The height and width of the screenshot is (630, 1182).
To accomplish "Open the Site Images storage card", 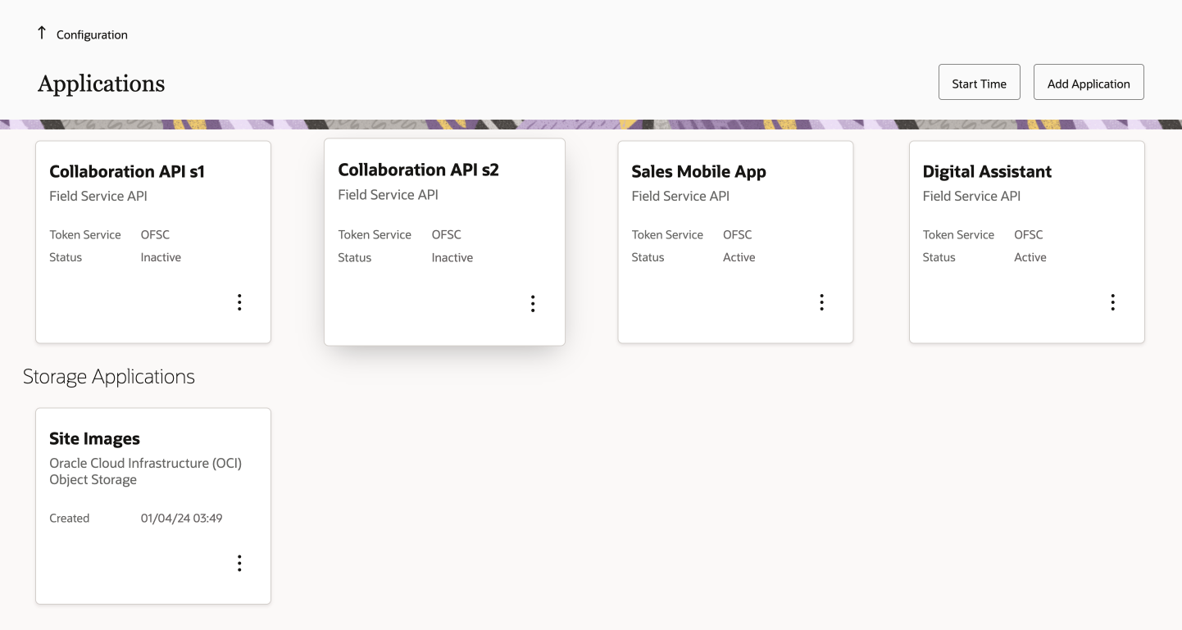I will point(153,506).
